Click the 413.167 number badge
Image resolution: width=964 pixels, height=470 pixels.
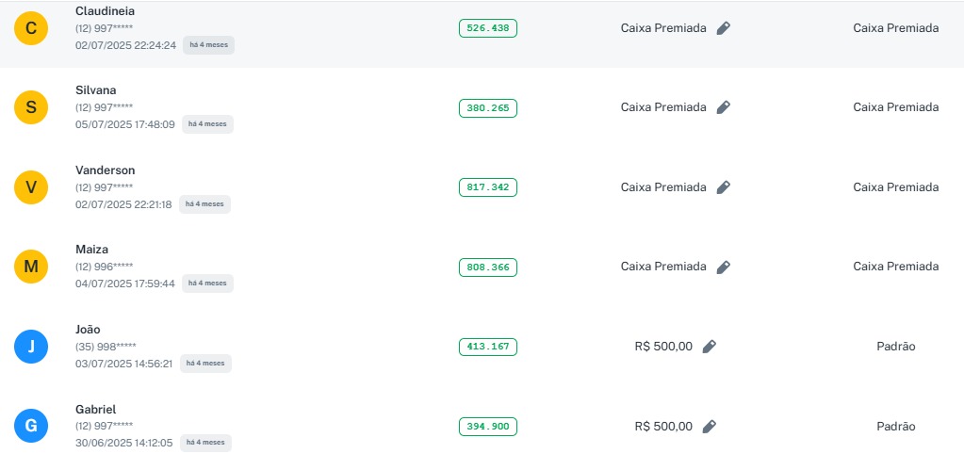(x=487, y=347)
